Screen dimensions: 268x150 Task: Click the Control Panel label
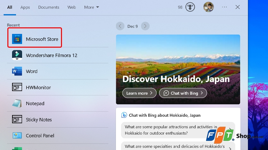click(x=40, y=136)
